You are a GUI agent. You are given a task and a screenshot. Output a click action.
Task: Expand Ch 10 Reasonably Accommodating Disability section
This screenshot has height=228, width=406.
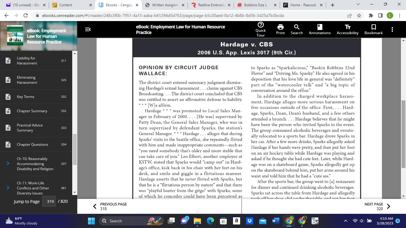pos(8,164)
